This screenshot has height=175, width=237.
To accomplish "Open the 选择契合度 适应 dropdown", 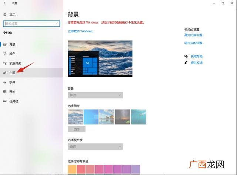I will (95, 147).
